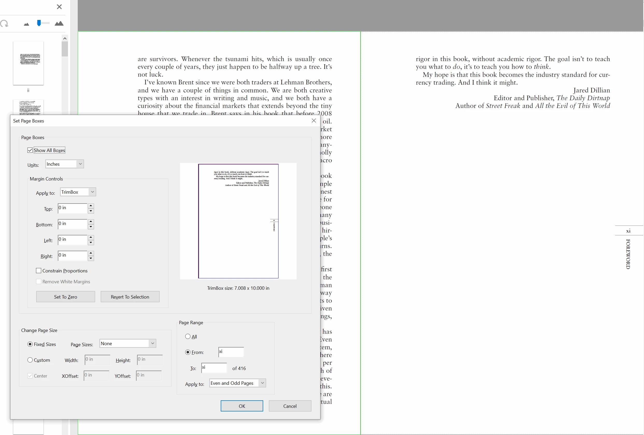Image resolution: width=644 pixels, height=435 pixels.
Task: Click the Right margin down arrow
Action: (91, 259)
